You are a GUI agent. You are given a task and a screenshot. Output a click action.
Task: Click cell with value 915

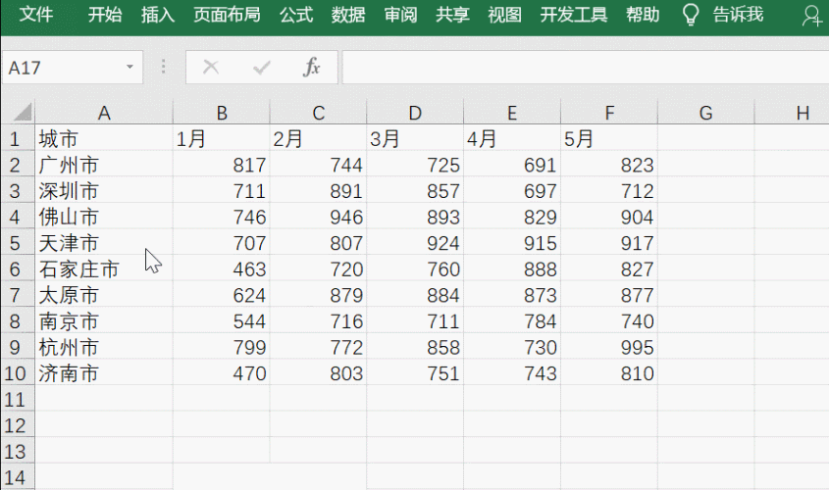tap(512, 242)
